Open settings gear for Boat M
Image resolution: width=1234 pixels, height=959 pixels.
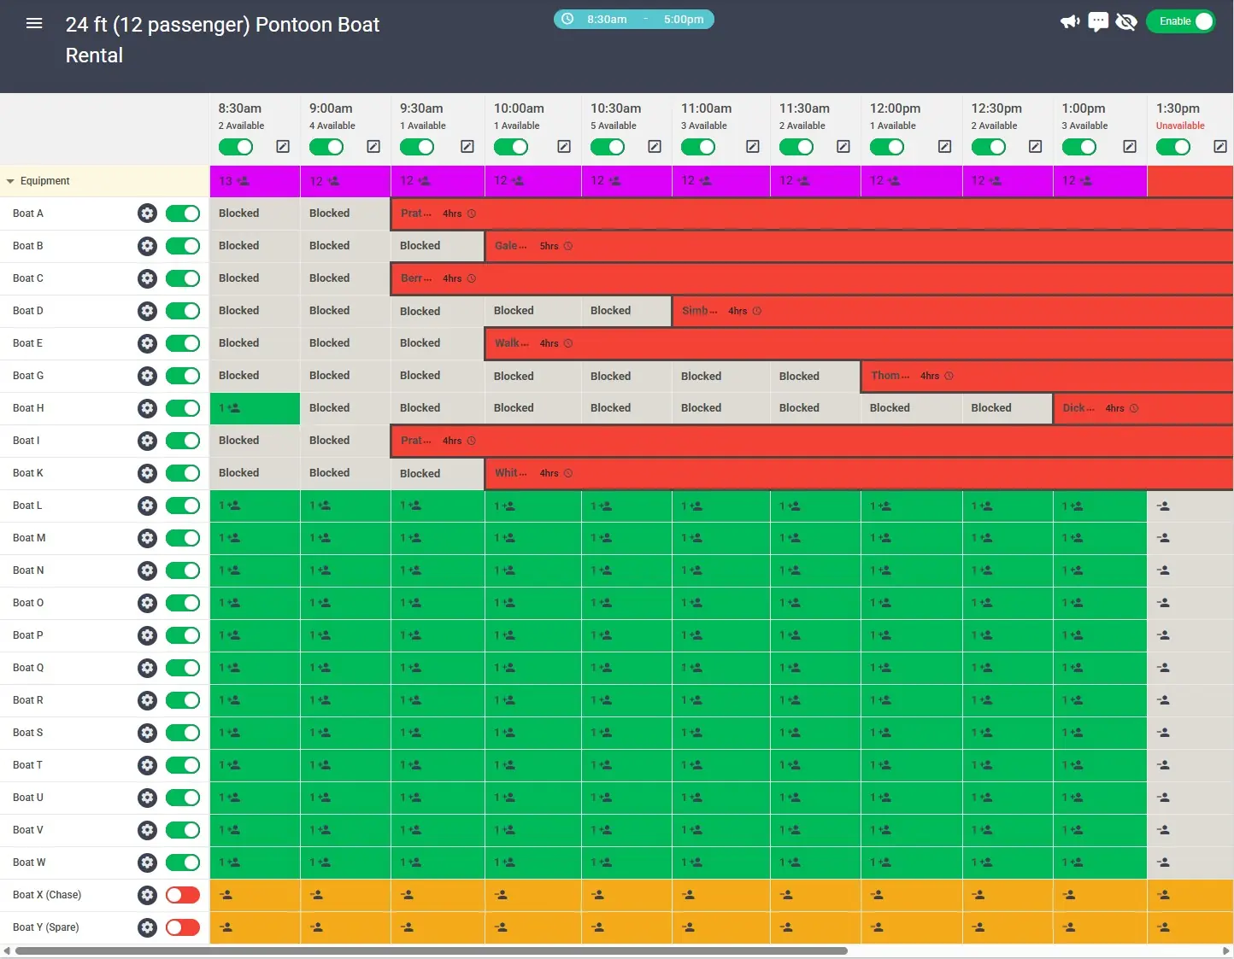(147, 538)
